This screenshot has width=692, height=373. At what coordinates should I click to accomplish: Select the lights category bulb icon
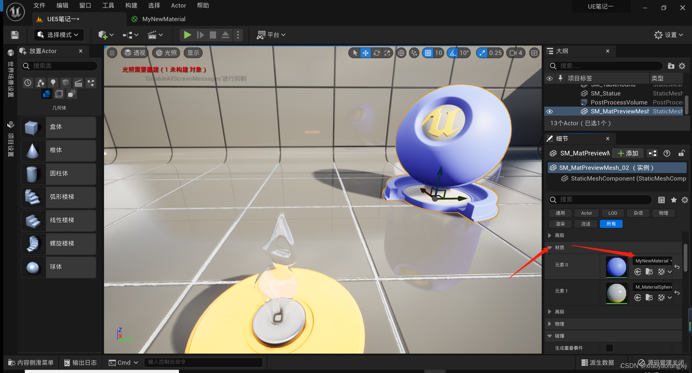point(53,83)
